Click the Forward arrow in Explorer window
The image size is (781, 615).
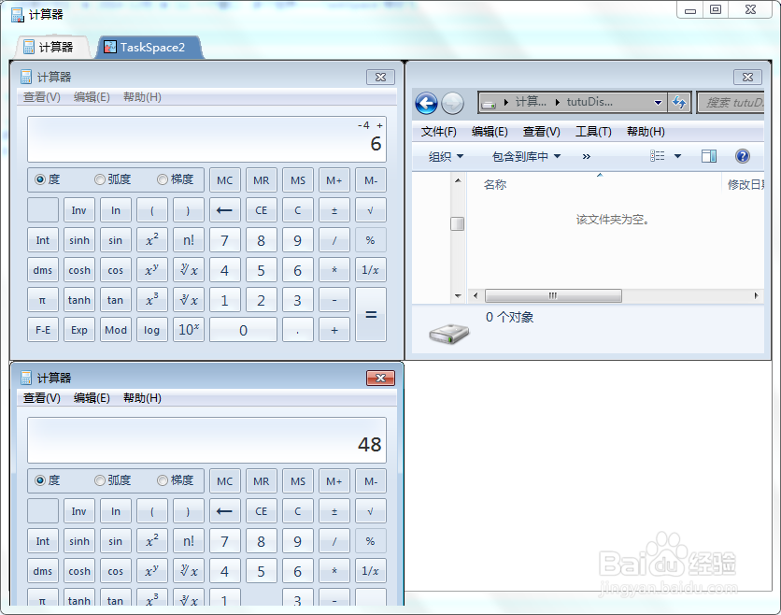pos(453,103)
